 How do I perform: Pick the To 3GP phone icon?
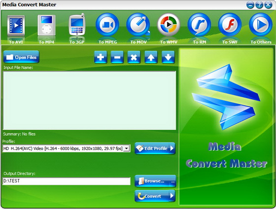coord(77,25)
